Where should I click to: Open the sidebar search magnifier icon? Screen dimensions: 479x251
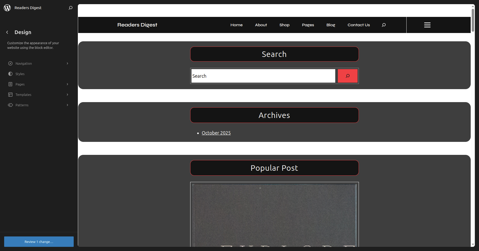70,8
